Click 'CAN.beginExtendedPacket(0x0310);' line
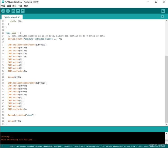The image size is (168, 148). pos(27,45)
